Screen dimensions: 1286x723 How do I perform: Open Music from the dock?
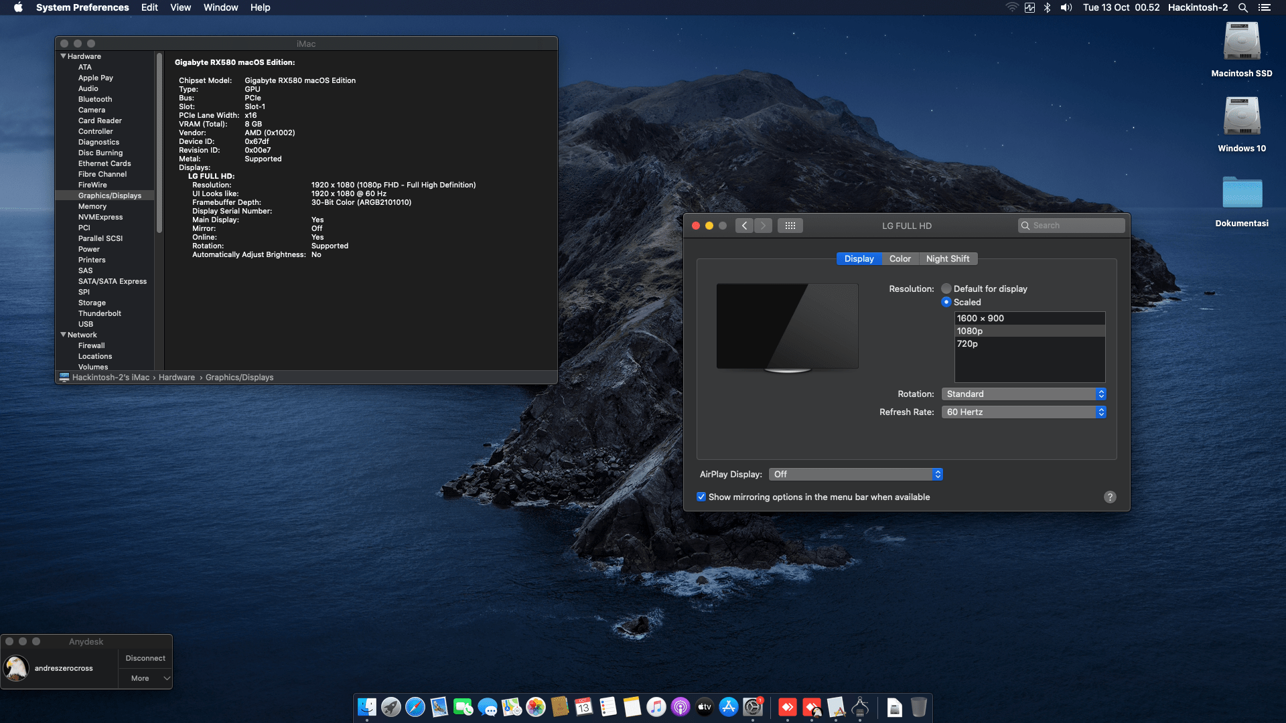656,707
